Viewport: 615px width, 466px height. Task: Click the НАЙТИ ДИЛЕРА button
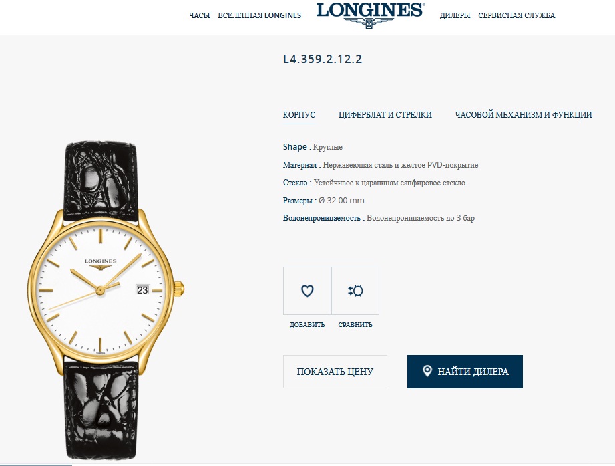[465, 372]
